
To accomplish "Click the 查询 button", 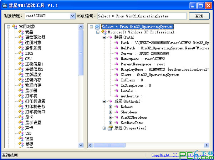I will (199, 16).
